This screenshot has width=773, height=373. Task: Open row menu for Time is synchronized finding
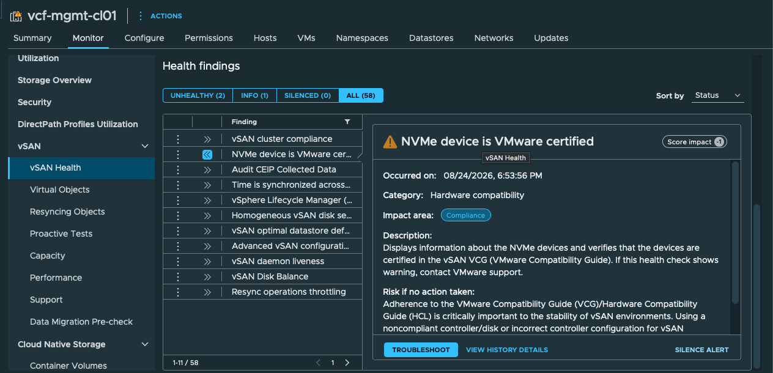click(x=178, y=185)
